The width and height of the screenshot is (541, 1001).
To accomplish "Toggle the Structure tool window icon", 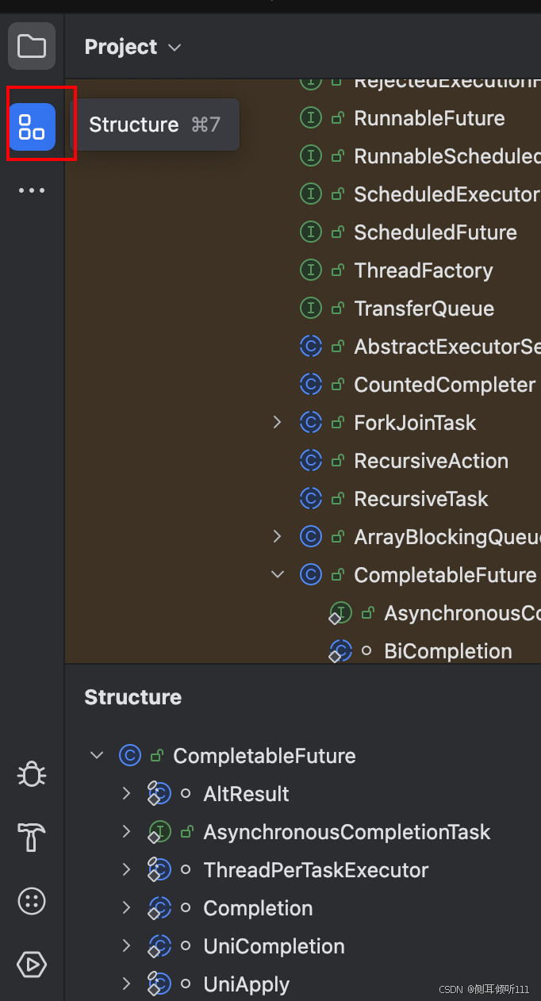I will pos(32,126).
